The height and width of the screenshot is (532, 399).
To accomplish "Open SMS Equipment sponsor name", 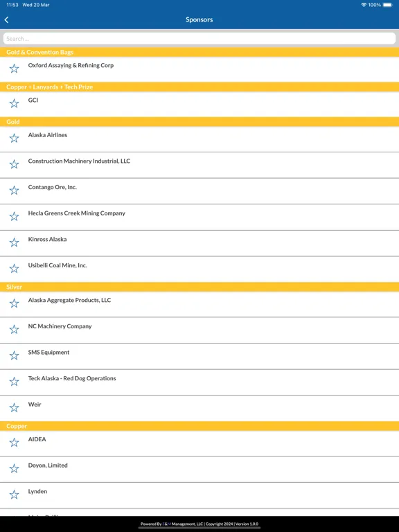I will [x=48, y=353].
